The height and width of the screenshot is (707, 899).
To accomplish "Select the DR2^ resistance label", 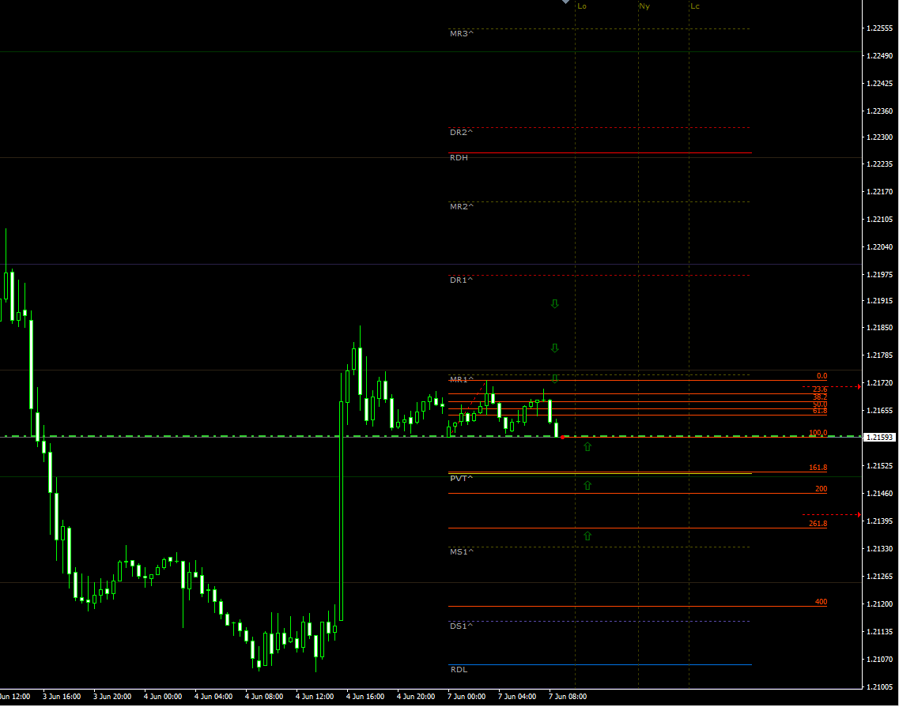I will click(x=461, y=133).
